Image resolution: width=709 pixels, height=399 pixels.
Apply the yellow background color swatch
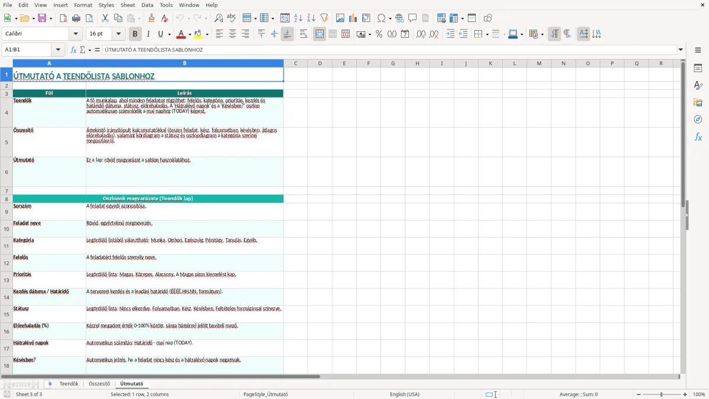point(199,34)
